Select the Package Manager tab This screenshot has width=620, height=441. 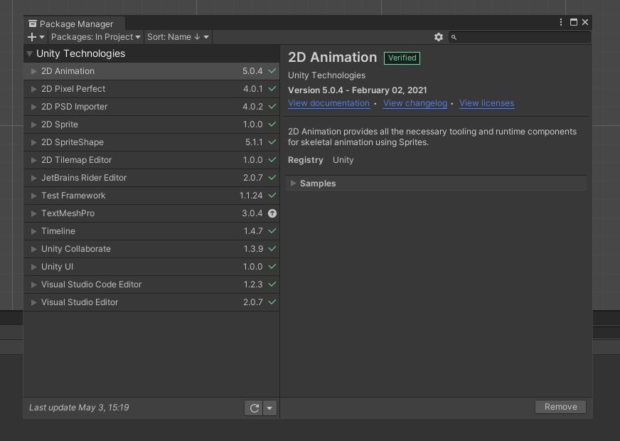coord(74,24)
